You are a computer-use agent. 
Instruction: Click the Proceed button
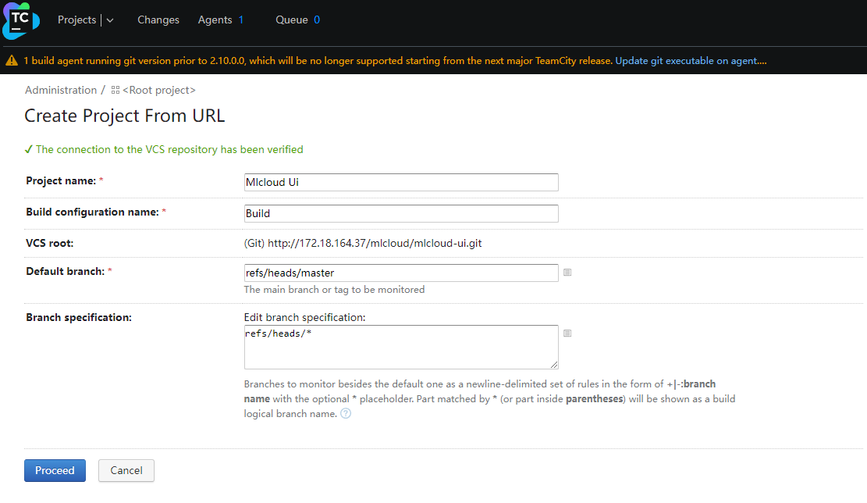pyautogui.click(x=55, y=470)
